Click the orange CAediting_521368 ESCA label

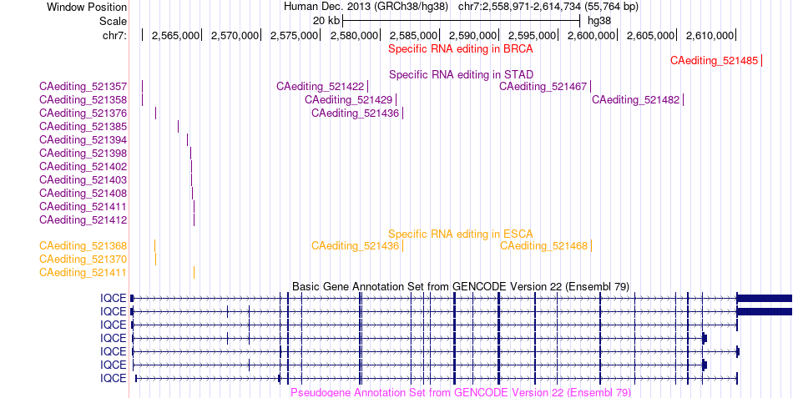pyautogui.click(x=83, y=246)
